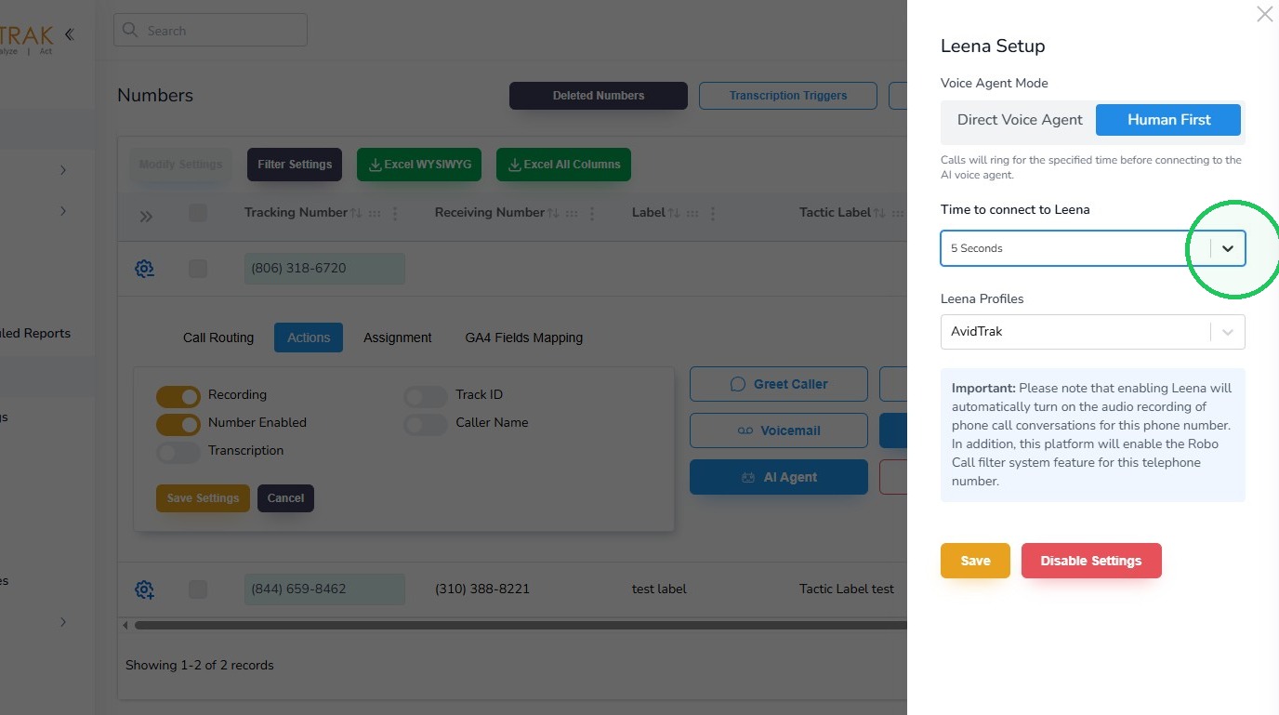1279x715 pixels.
Task: Click into the Search field
Action: click(210, 31)
